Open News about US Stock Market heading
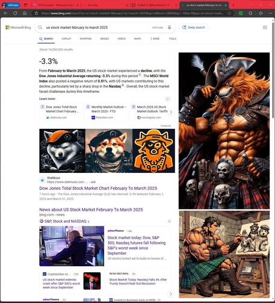This screenshot has width=275, height=303. 91,210
